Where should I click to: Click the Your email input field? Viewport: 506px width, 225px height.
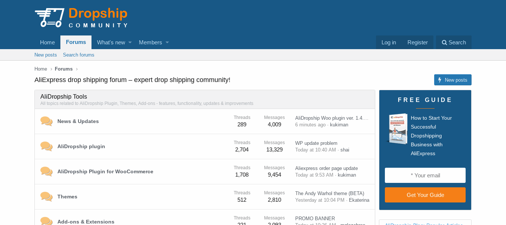pos(425,175)
